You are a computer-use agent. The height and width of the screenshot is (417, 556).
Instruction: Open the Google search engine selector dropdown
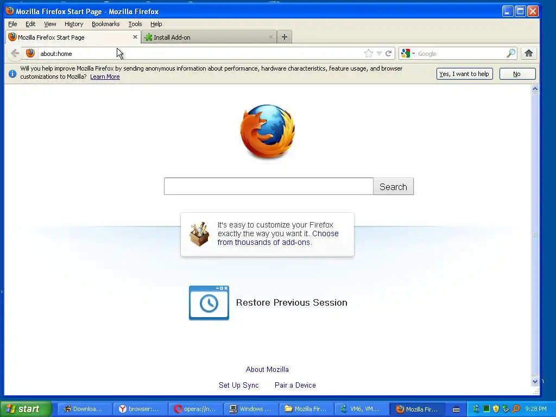coord(408,54)
